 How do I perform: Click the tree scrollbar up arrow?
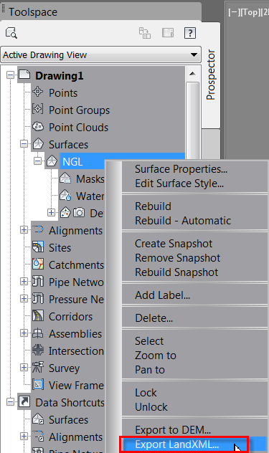pyautogui.click(x=192, y=74)
